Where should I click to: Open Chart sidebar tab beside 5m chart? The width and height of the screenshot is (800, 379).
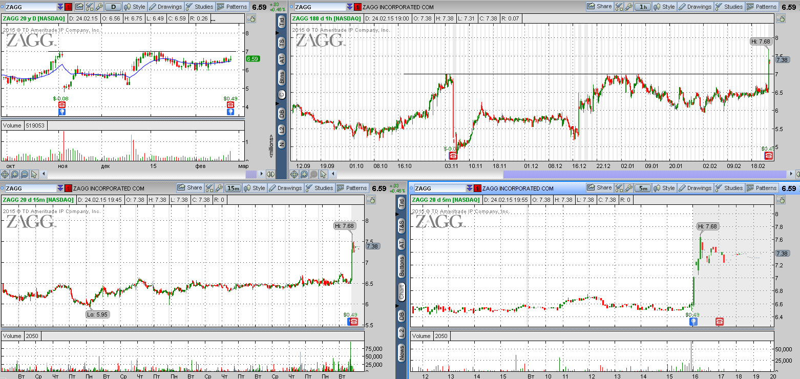(402, 292)
